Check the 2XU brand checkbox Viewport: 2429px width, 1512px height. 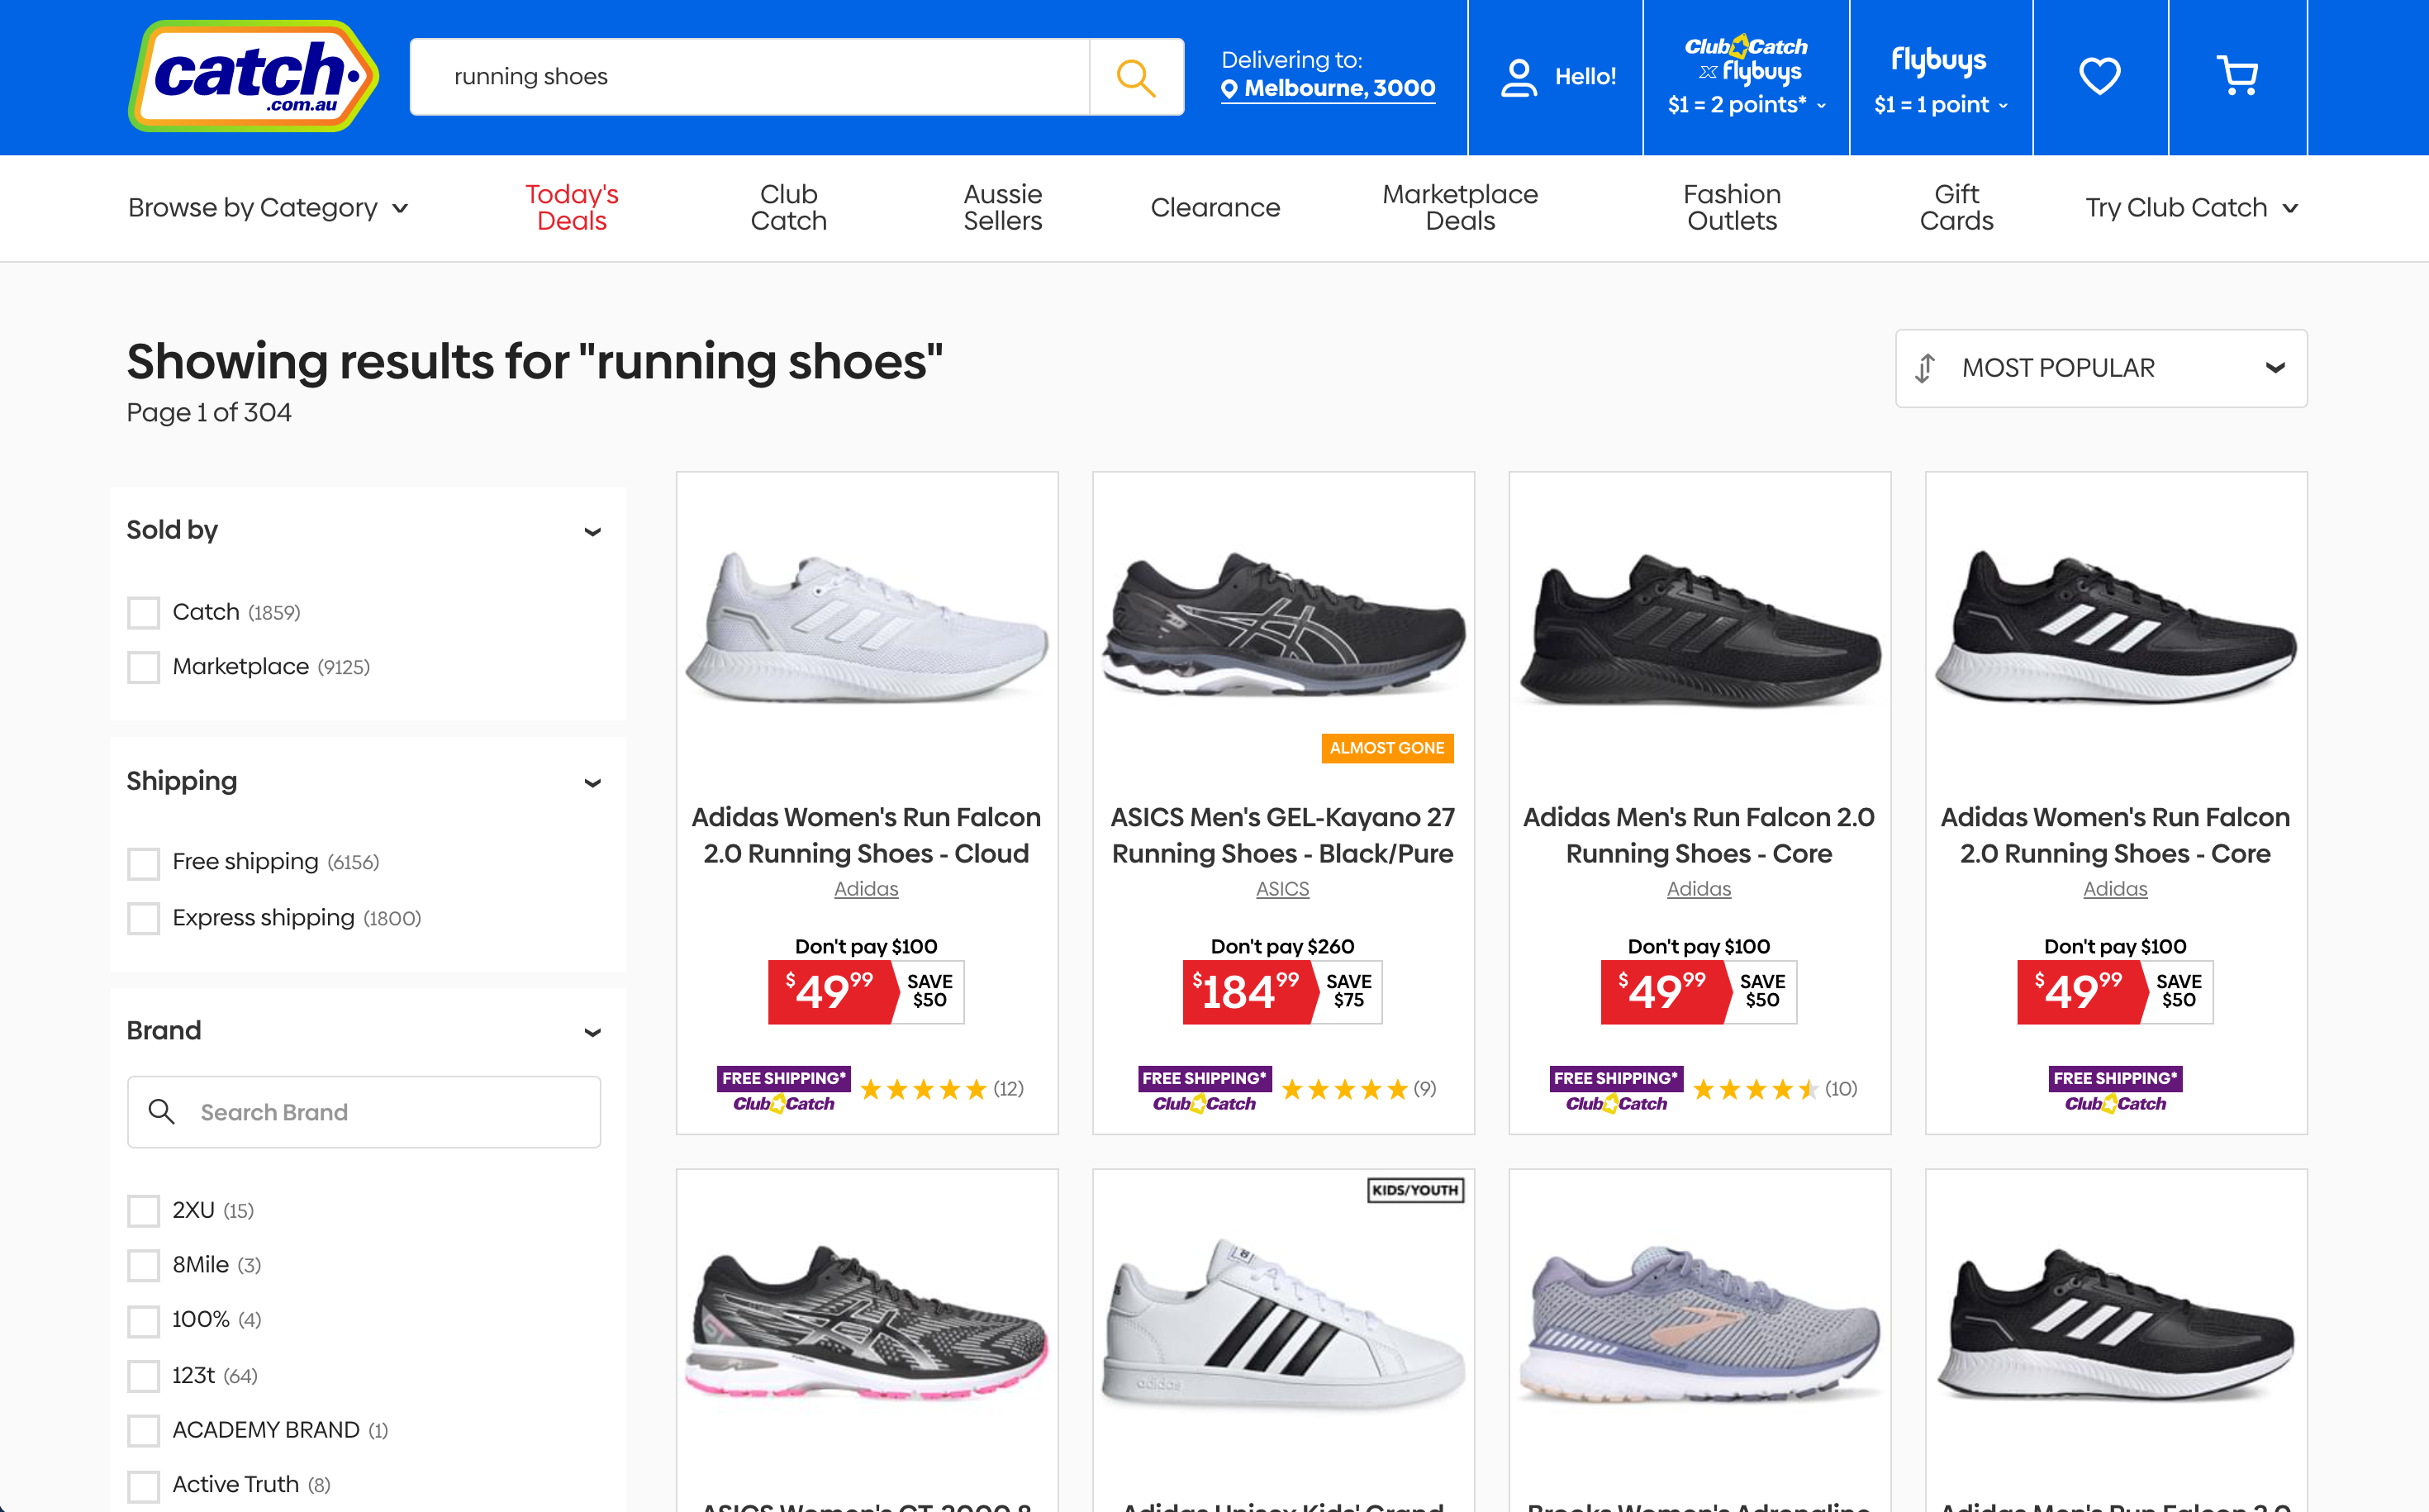[x=144, y=1210]
